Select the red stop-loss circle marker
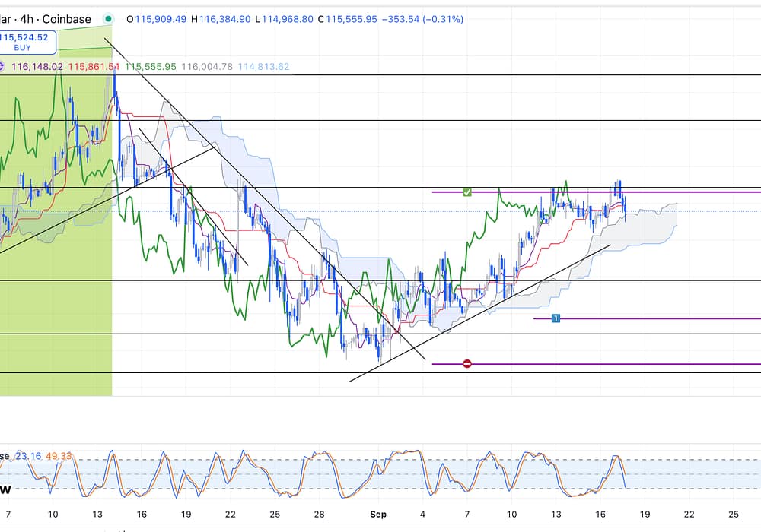 [x=467, y=364]
